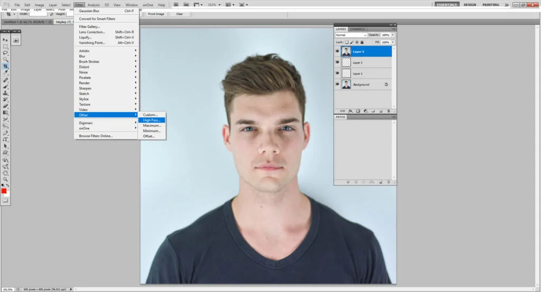Toggle the eye icon for Layer 1
This screenshot has width=541, height=292.
(x=338, y=73)
